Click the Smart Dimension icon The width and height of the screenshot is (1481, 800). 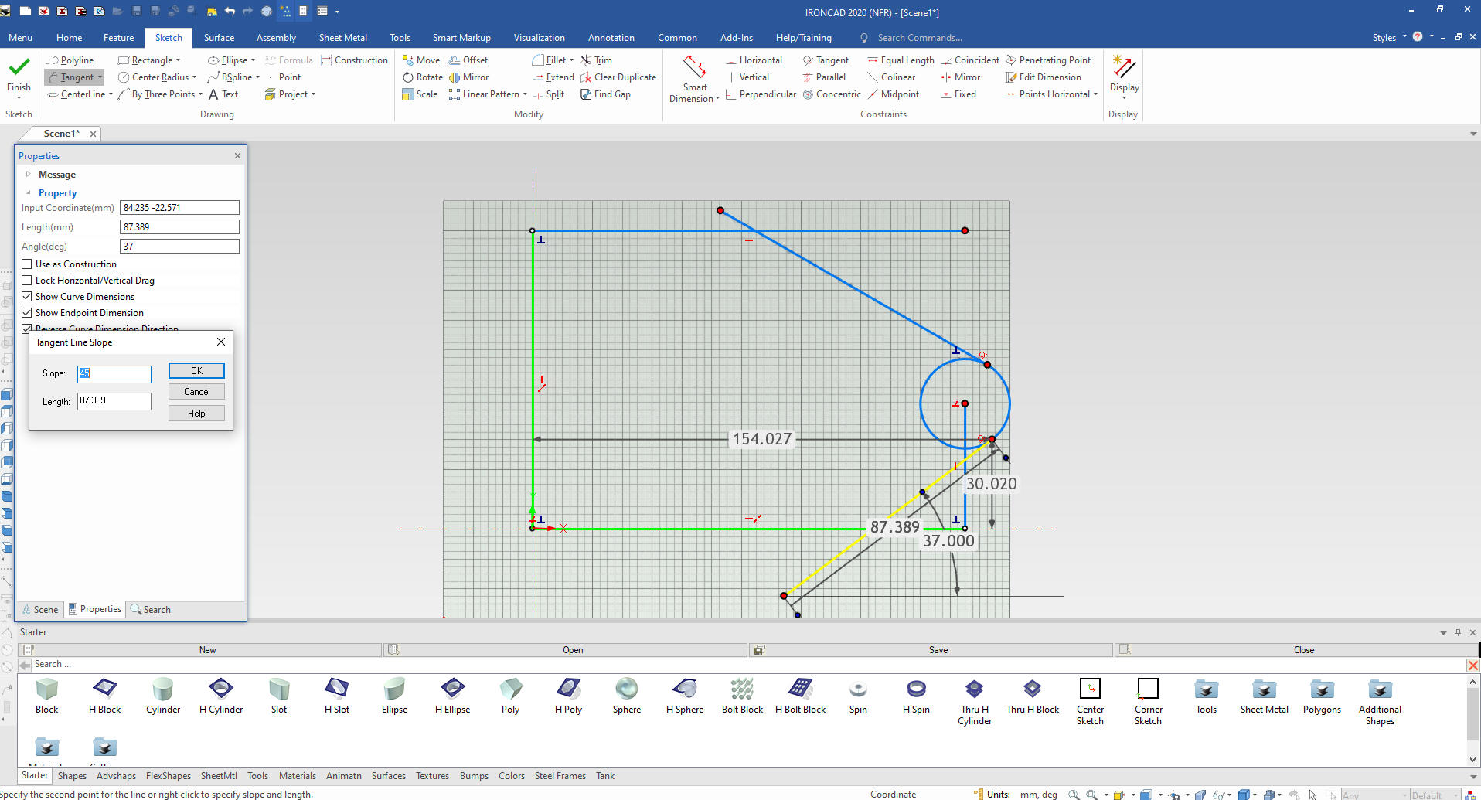694,67
